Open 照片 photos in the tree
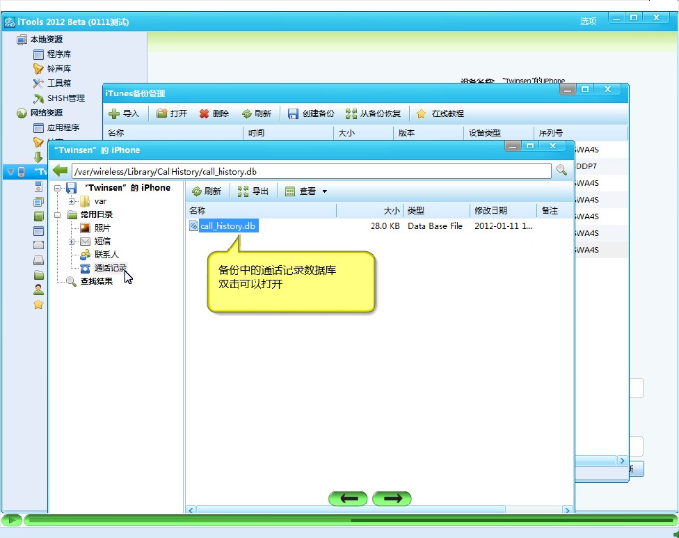The image size is (679, 538). pos(102,228)
